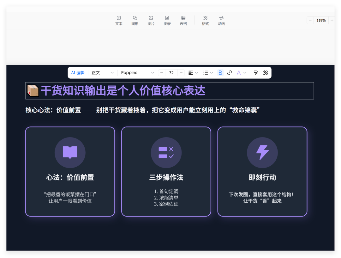
Task: Launch AI 编辑 from the format bar
Action: [78, 72]
